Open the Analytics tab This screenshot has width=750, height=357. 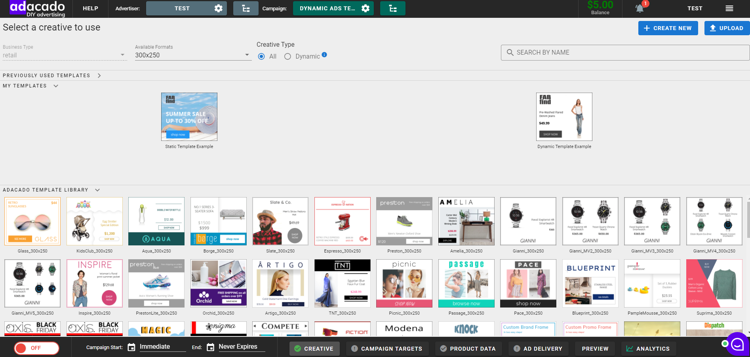click(648, 349)
